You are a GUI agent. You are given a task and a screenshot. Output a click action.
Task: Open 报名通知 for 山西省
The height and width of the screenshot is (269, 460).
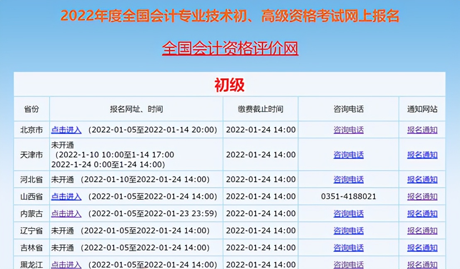(422, 196)
